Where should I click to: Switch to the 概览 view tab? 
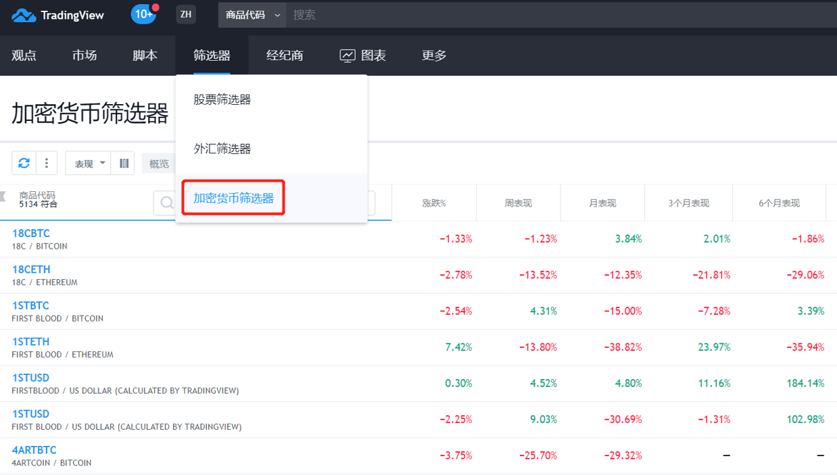(159, 164)
